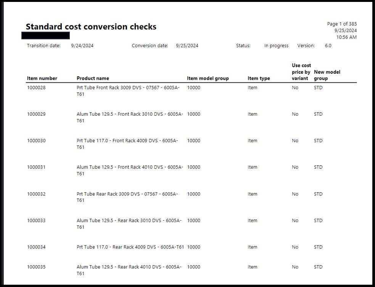Screen dimensions: 375x287
Task: Click the 'Item number' column header
Action: 42,78
